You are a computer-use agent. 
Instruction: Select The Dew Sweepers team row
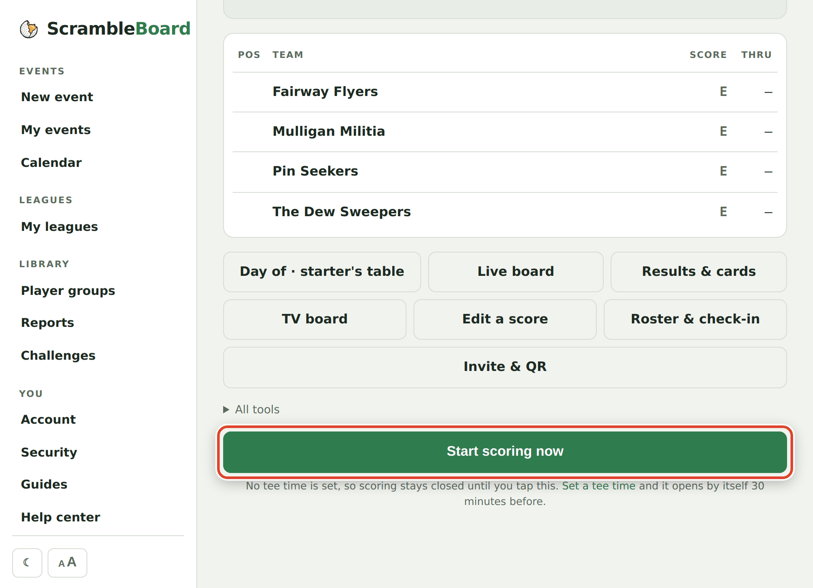(x=505, y=212)
